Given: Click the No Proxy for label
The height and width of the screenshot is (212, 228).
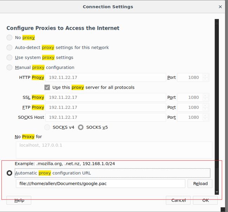Looking at the screenshot, I should [28, 137].
